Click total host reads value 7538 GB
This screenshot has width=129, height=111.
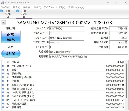(x=119, y=29)
